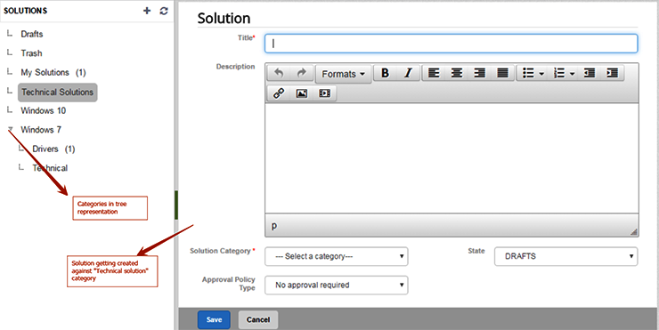The image size is (659, 330).
Task: Click the 'p' element path in the editor status bar
Action: [274, 225]
